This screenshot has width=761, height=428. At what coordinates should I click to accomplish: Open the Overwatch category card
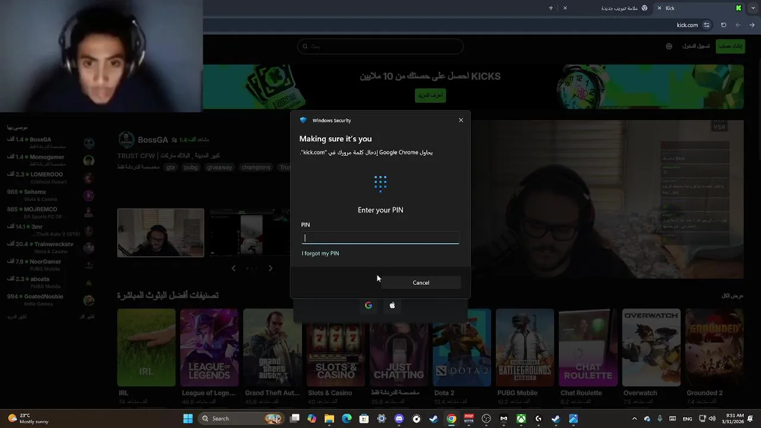(652, 348)
